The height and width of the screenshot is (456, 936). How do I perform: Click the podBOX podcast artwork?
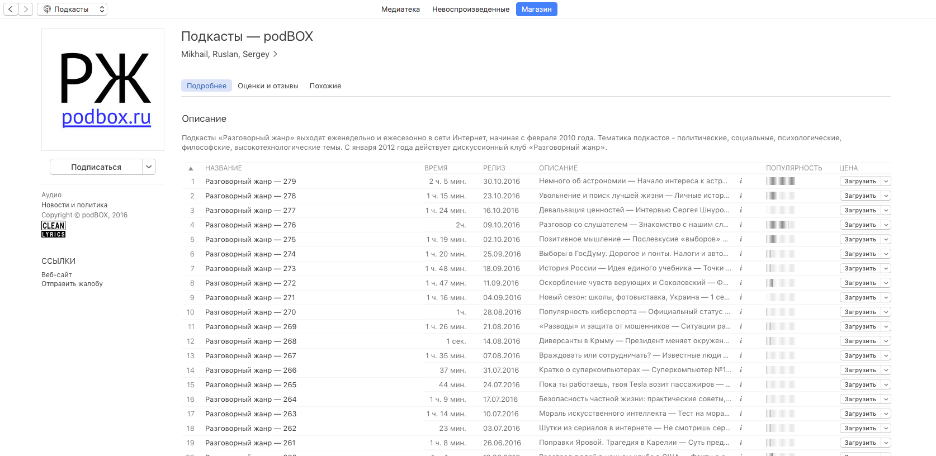(103, 89)
